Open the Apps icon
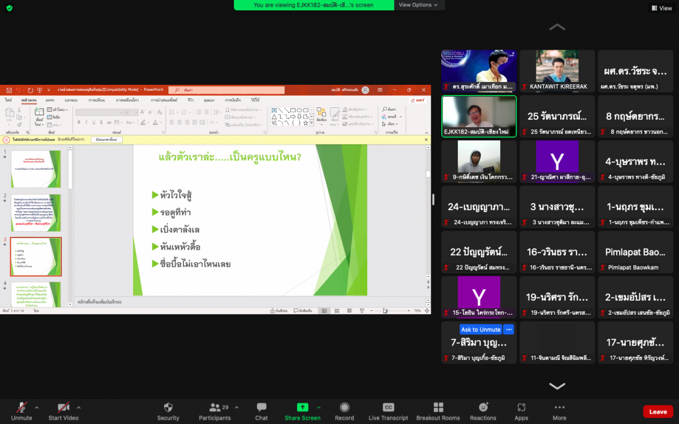 [x=521, y=408]
